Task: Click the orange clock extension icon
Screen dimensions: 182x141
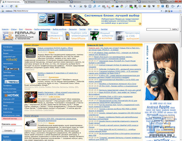Action: coord(158,6)
